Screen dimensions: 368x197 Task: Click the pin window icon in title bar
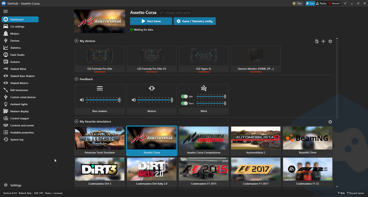tap(345, 3)
